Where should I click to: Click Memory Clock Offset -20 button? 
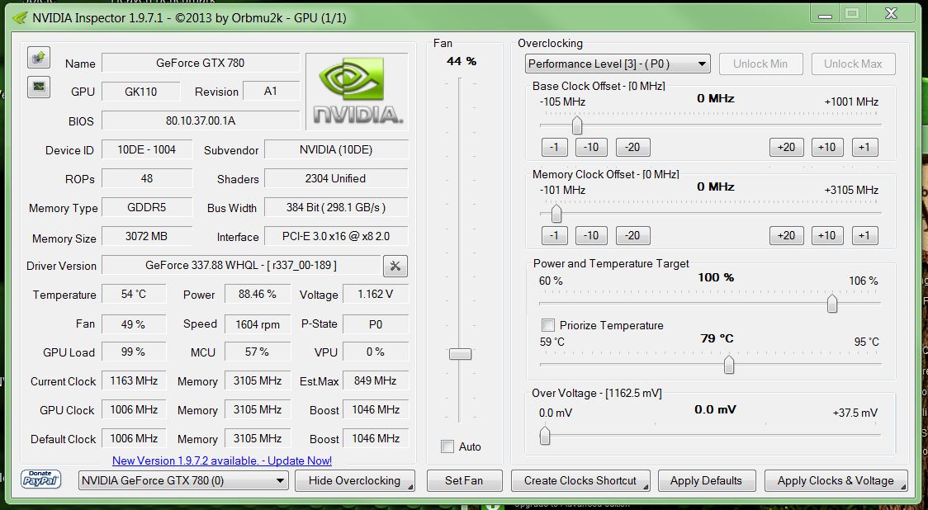coord(632,235)
